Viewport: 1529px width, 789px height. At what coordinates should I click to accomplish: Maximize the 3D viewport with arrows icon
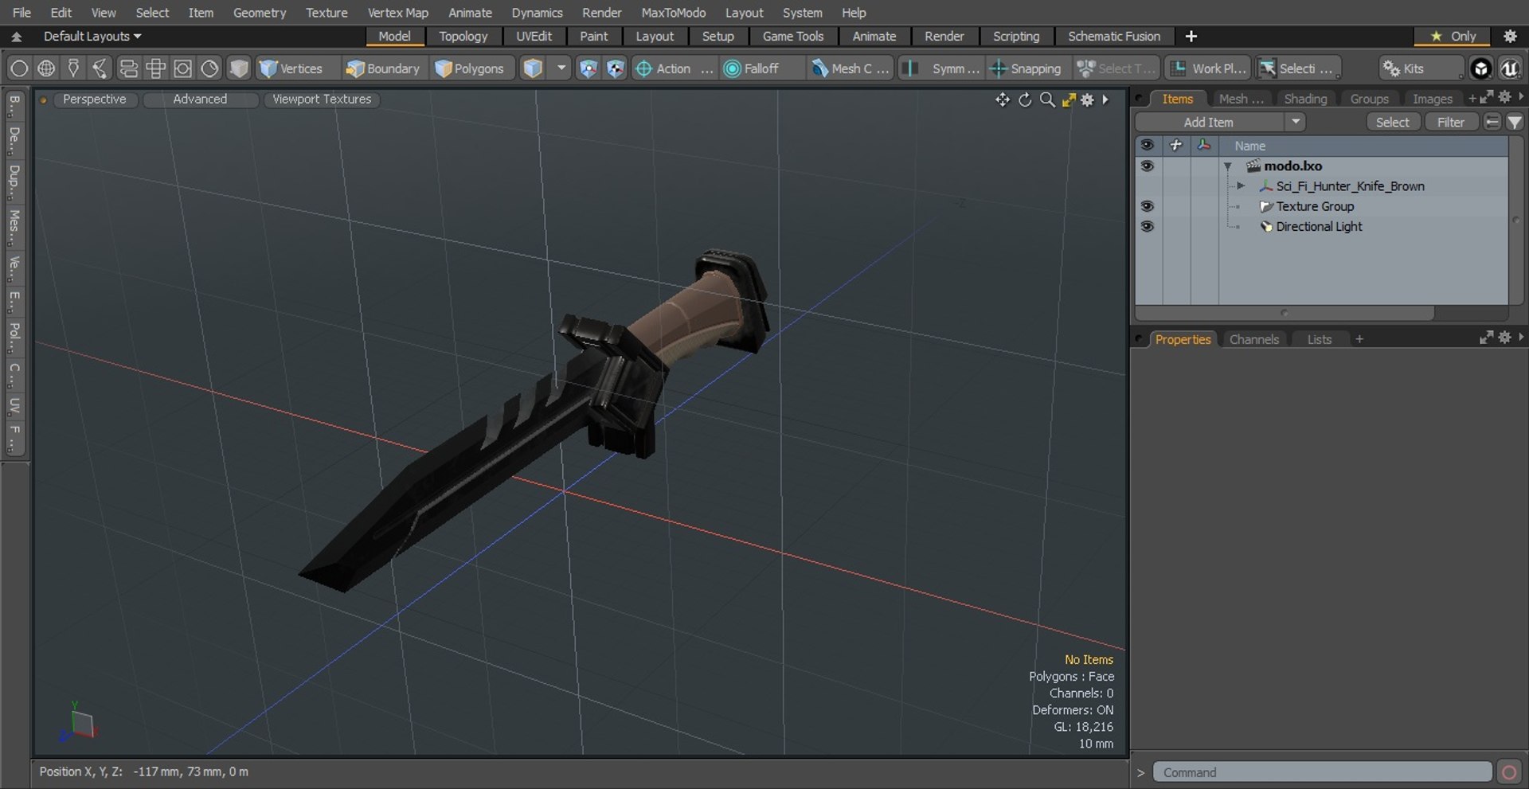pos(1069,100)
